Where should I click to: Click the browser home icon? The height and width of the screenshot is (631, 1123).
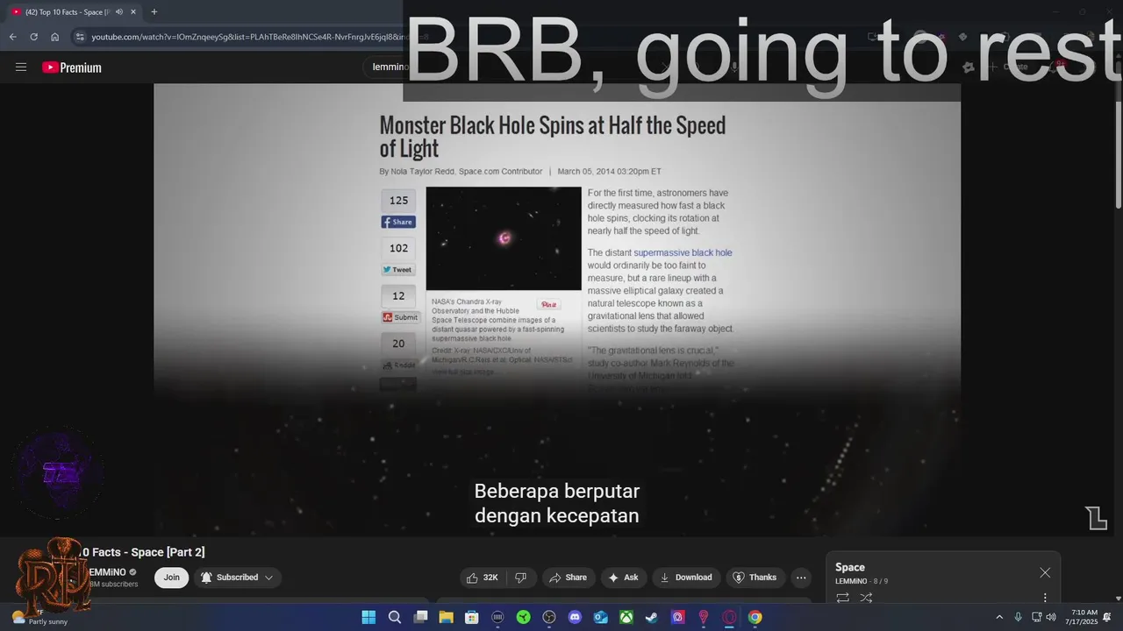click(x=54, y=37)
